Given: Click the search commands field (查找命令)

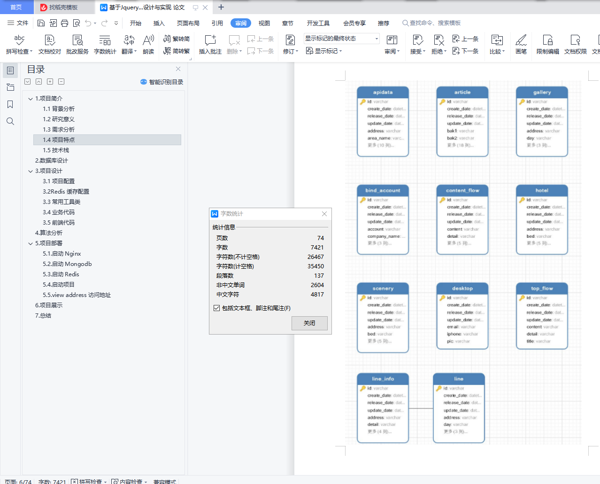Looking at the screenshot, I should tap(431, 23).
